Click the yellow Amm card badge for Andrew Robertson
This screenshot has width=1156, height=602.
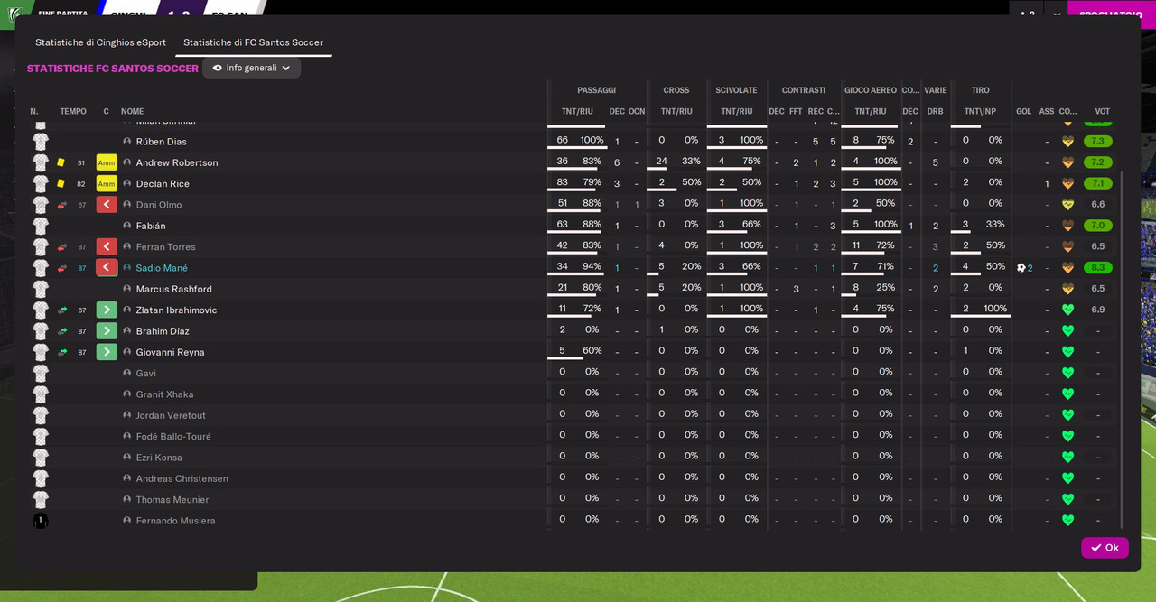click(107, 162)
